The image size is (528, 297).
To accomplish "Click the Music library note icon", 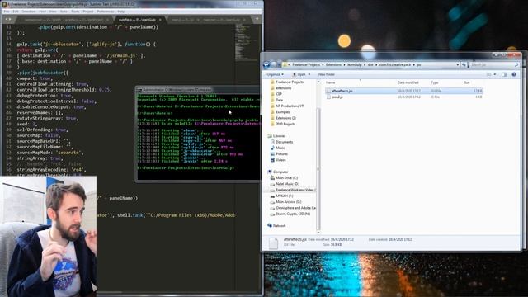I will pos(272,148).
